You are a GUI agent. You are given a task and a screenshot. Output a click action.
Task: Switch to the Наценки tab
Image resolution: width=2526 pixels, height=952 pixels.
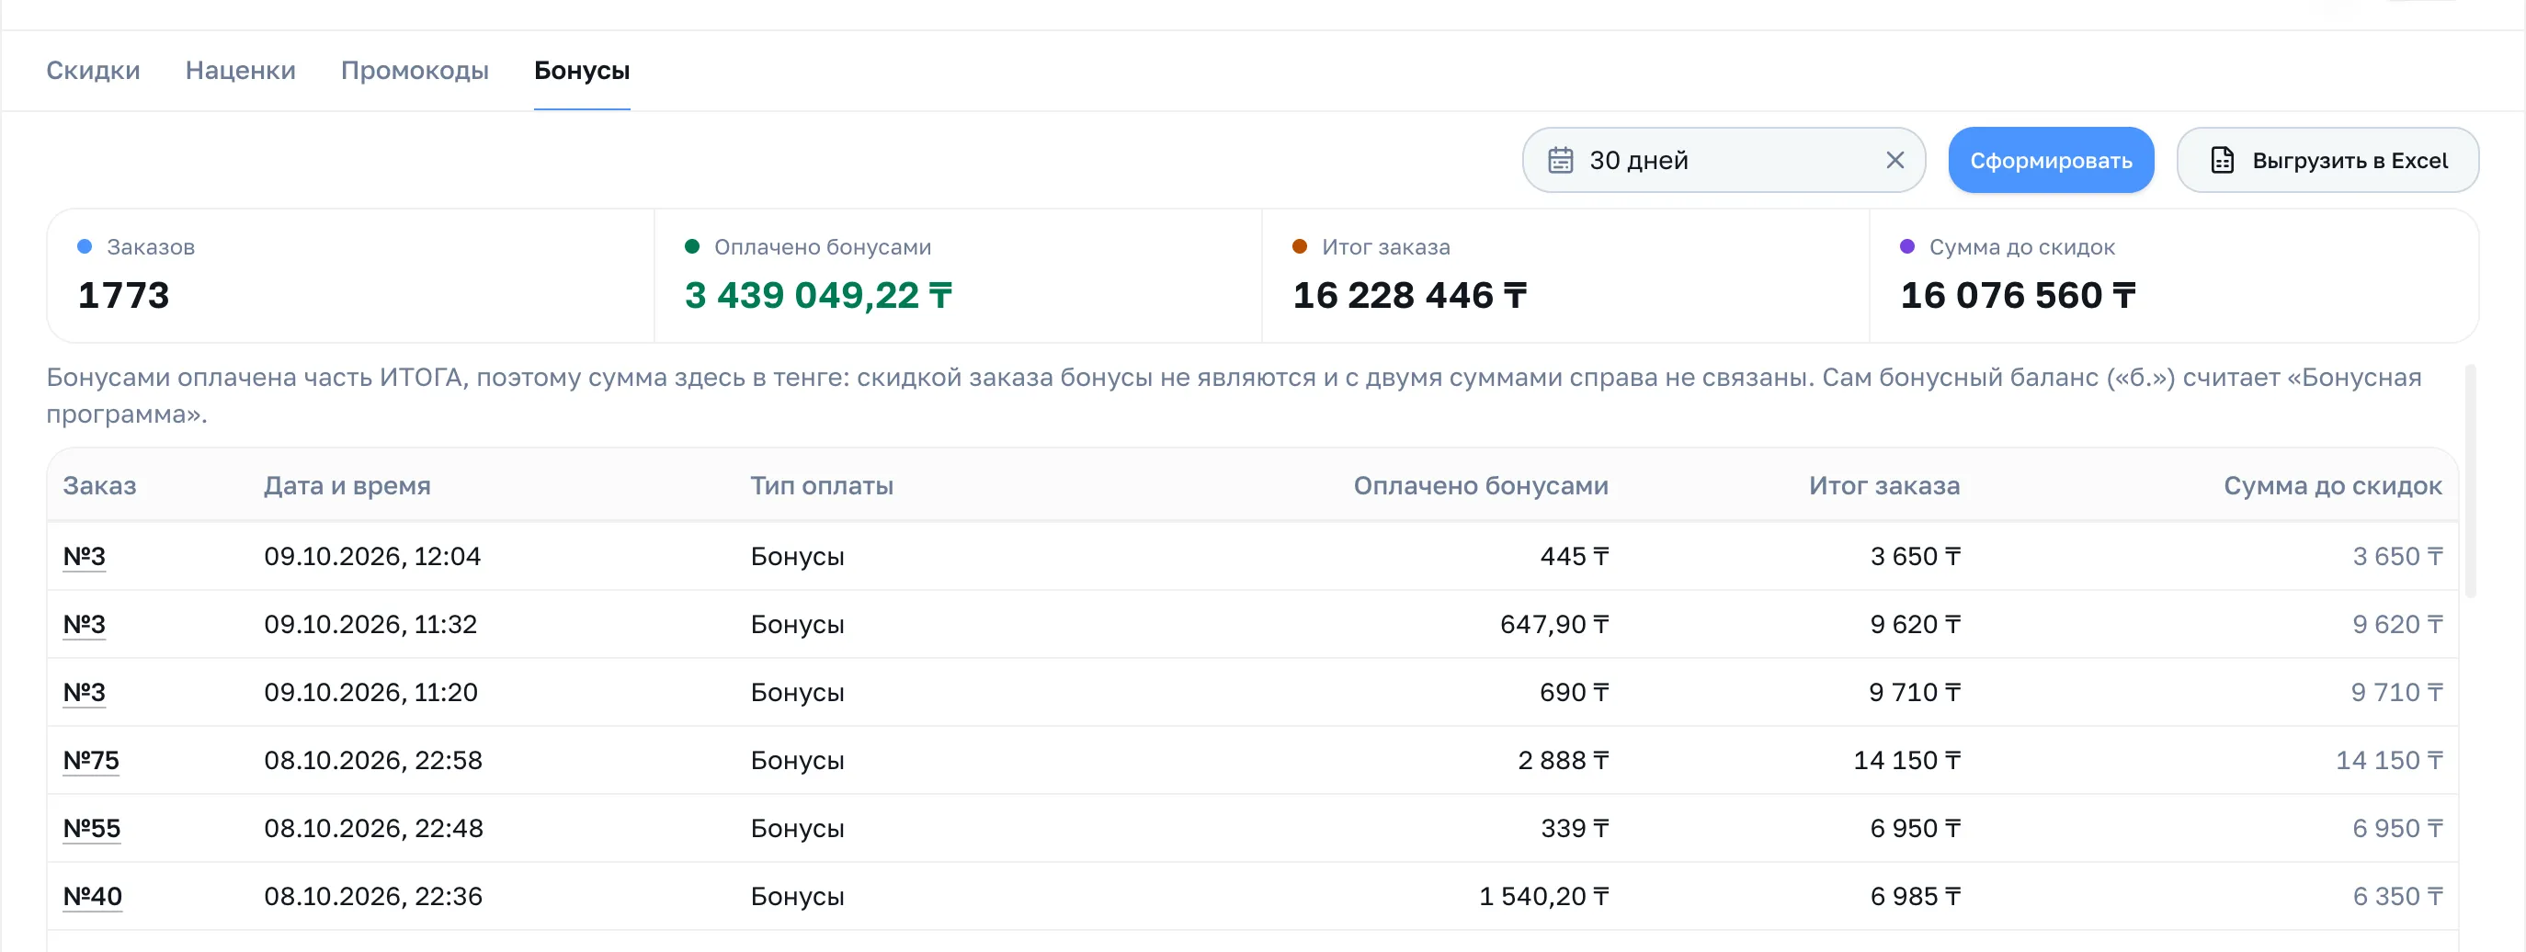240,71
